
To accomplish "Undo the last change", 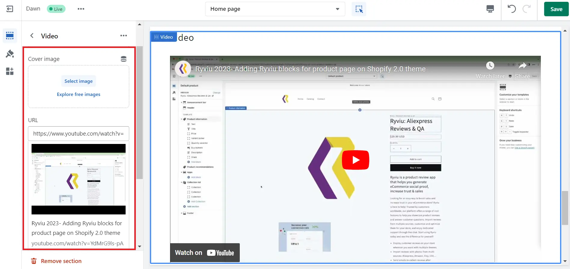I will click(x=512, y=9).
